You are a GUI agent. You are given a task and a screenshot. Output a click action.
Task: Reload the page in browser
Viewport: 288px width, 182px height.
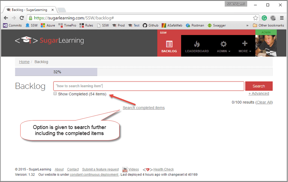click(x=22, y=18)
